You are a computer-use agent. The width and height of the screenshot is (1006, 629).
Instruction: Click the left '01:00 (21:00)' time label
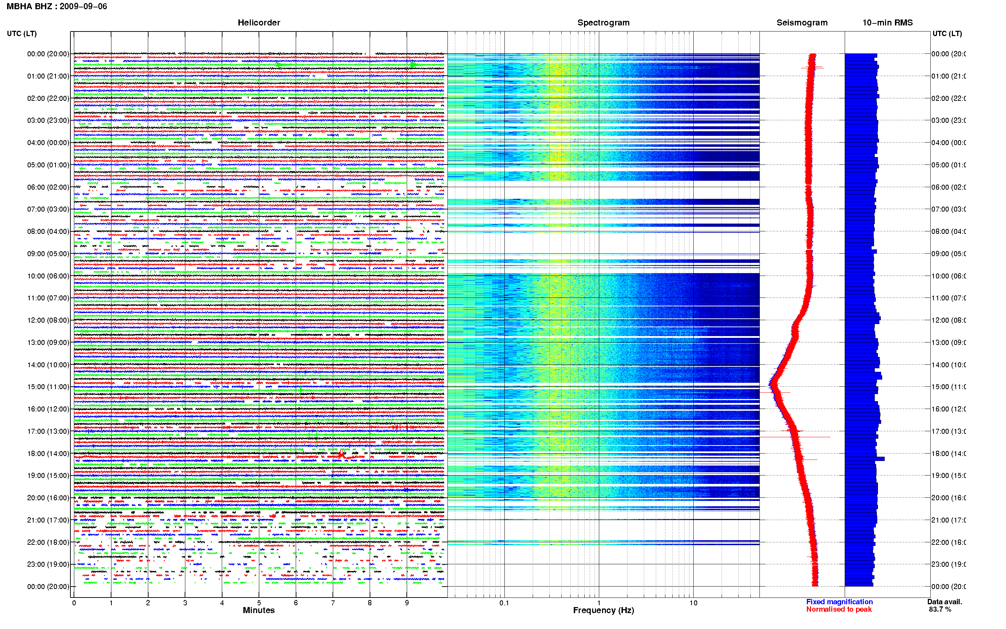pyautogui.click(x=48, y=76)
